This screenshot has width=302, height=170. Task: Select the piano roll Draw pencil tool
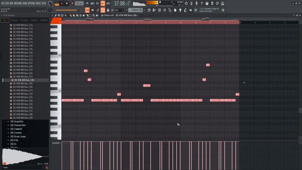pos(71,16)
